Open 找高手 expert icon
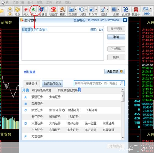The width and height of the screenshot is (154, 153). 136,9
